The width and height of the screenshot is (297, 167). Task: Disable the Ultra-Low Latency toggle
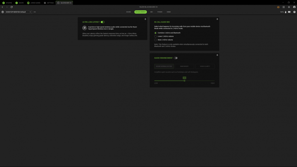pyautogui.click(x=102, y=22)
